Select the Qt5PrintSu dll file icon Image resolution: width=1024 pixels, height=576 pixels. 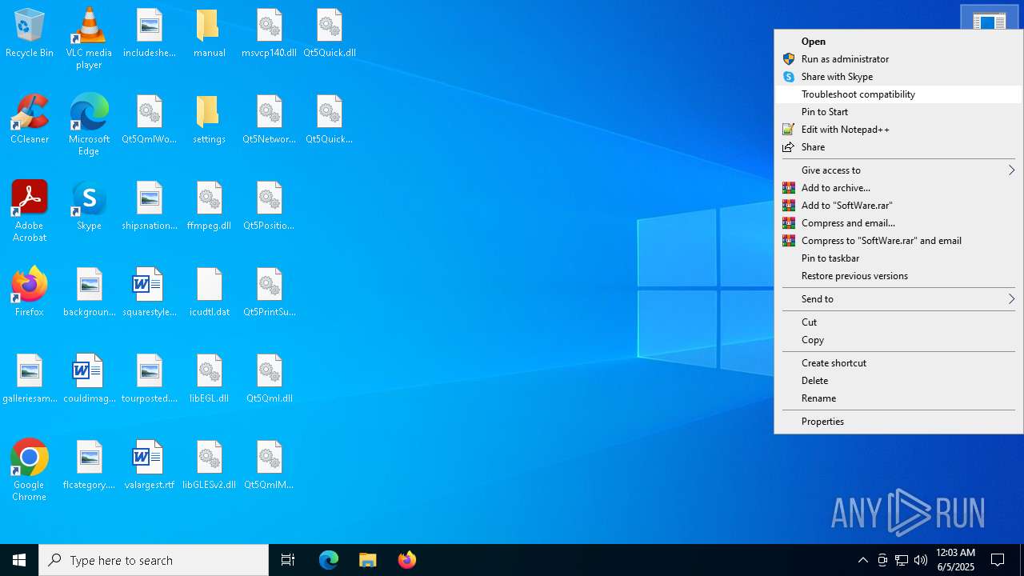tap(269, 292)
